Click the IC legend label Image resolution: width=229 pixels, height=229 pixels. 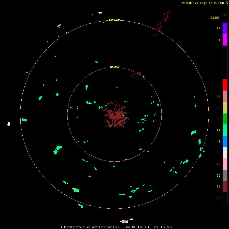coord(218,164)
